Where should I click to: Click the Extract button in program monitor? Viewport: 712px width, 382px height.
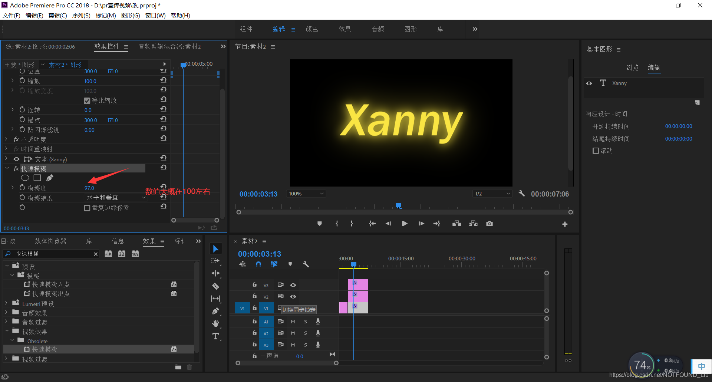tap(473, 224)
